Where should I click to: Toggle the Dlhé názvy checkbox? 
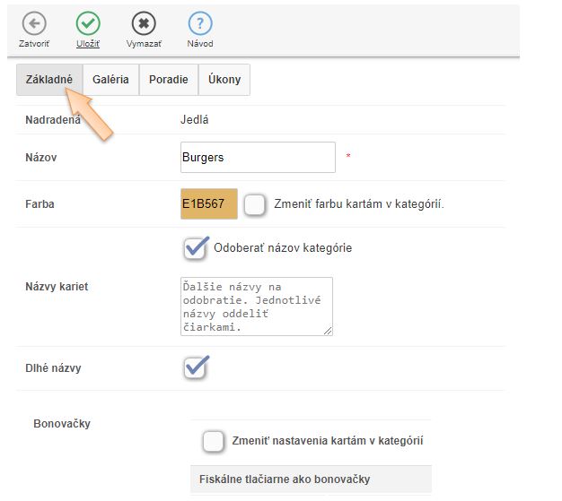(196, 367)
